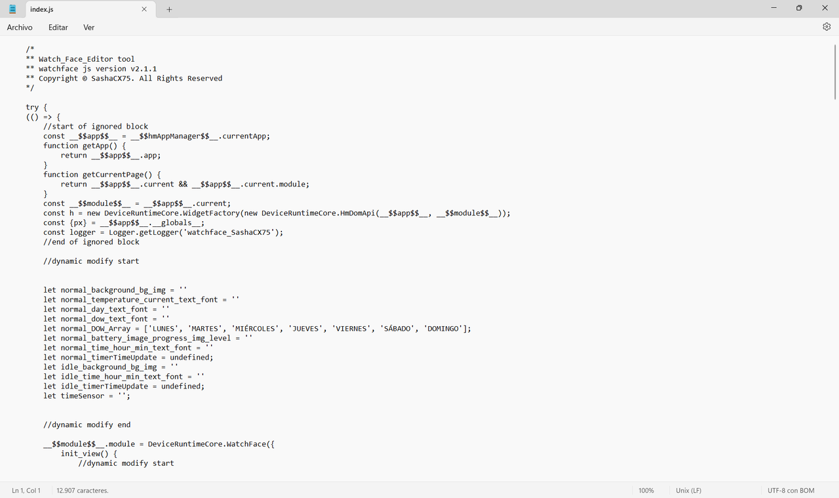Click 'let normal_day_text_font' line
The image size is (839, 498).
point(106,309)
